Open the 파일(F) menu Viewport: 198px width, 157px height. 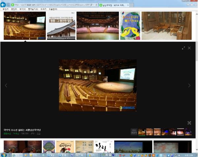(x=5, y=9)
